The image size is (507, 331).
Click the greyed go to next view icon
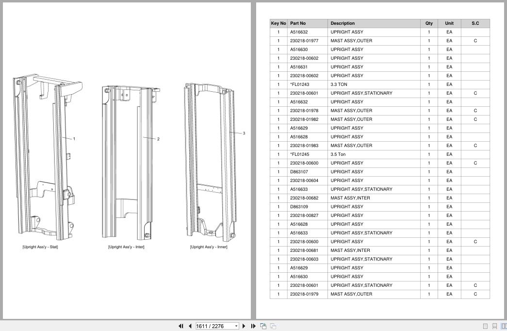tap(273, 326)
